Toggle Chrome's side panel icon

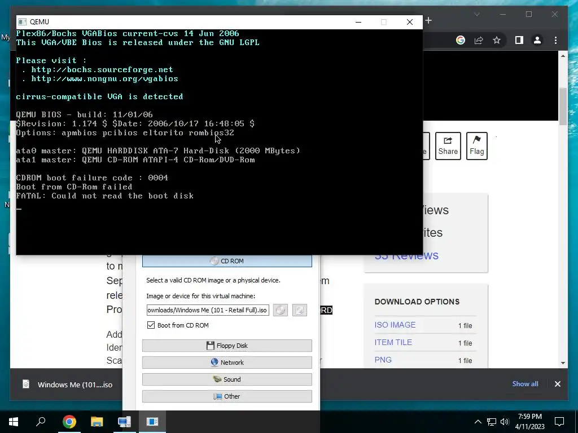pos(519,40)
